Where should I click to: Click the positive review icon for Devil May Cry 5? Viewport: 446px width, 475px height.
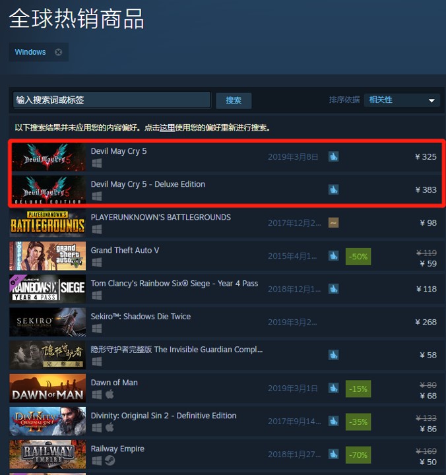pos(333,156)
